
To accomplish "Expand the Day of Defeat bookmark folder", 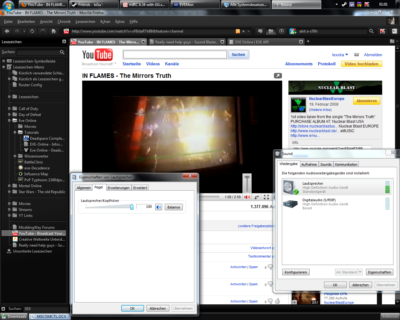I will click(x=9, y=115).
